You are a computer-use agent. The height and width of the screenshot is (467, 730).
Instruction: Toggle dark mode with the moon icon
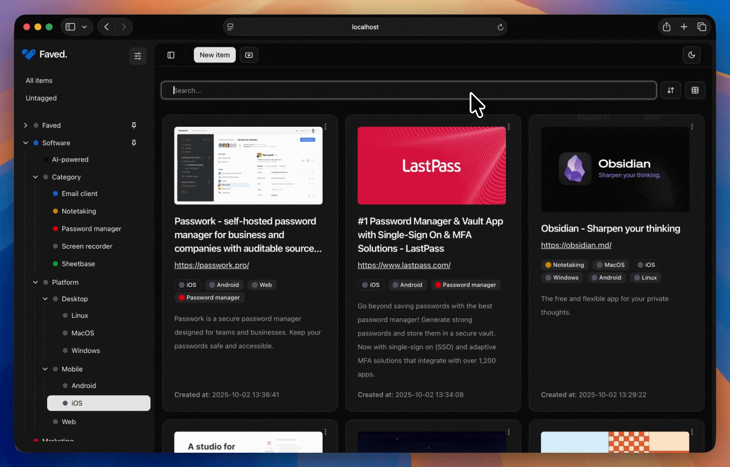[x=692, y=55]
